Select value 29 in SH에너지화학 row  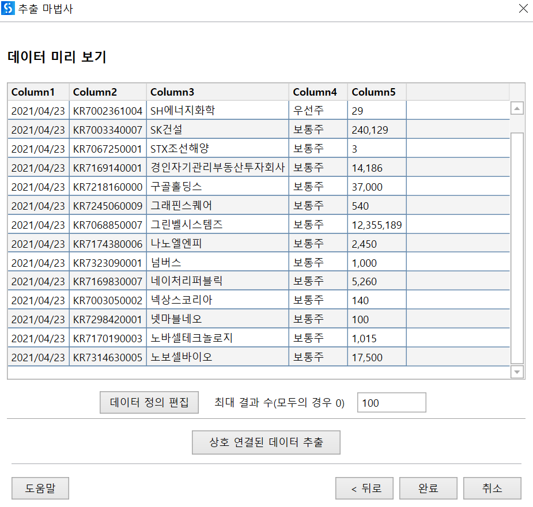coord(377,111)
